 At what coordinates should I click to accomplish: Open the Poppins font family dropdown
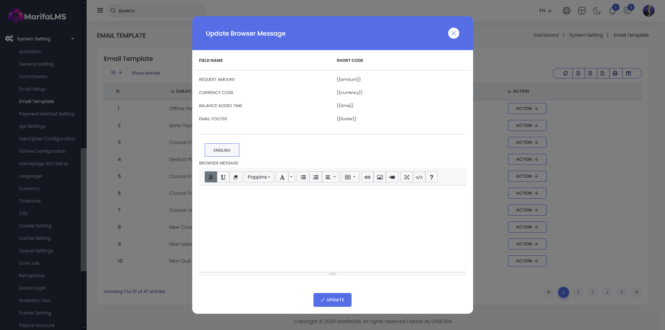click(x=259, y=177)
